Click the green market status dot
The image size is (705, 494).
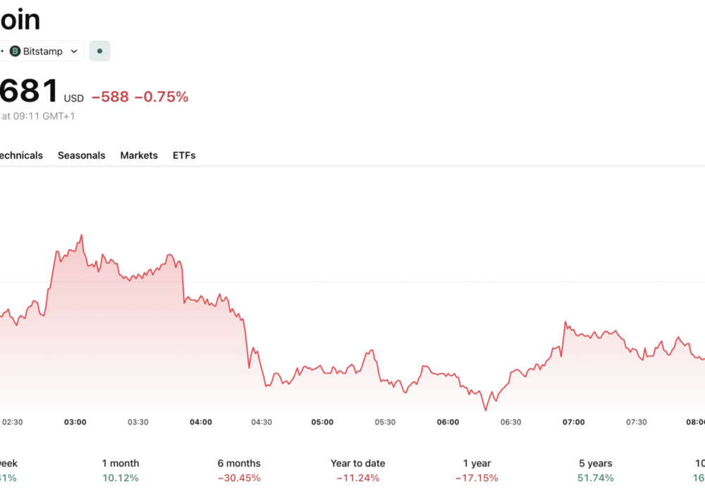(99, 52)
